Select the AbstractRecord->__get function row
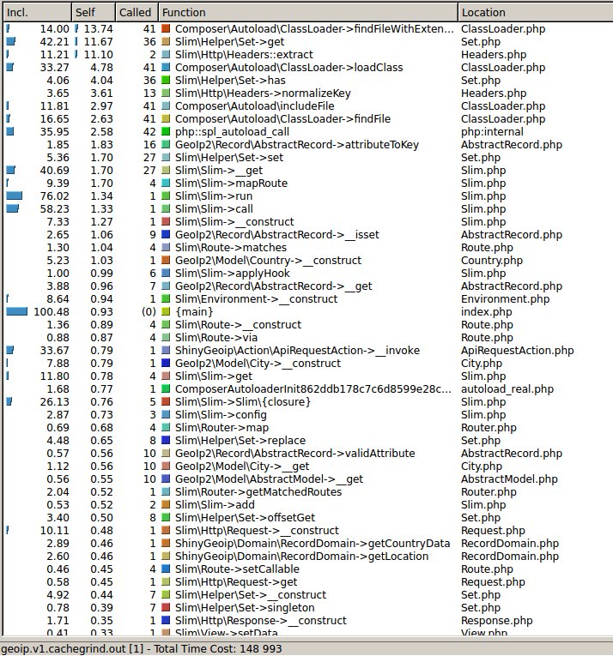 308,286
